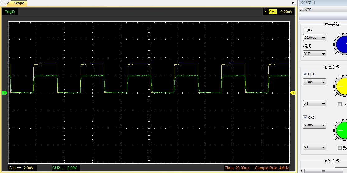Click the Sample Rate: 4MHz readout
This screenshot has width=347, height=173.
click(272, 168)
